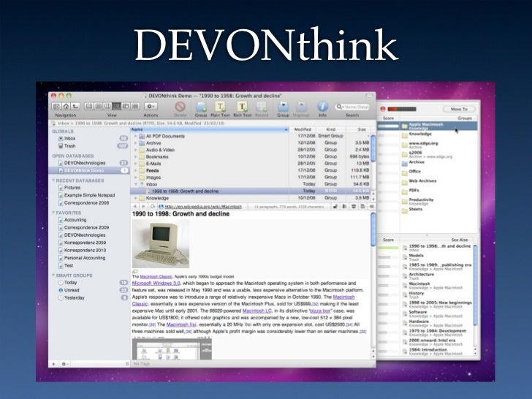
Task: Follow the Macintosh LC link
Action: [x=256, y=311]
